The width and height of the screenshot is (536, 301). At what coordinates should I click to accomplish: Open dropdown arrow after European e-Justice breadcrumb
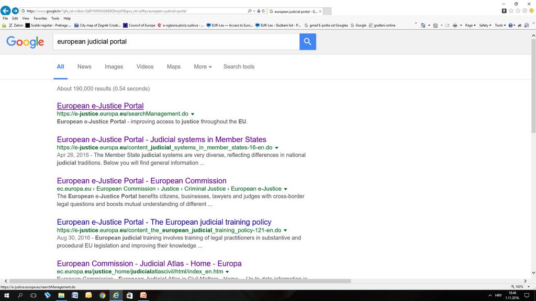(285, 189)
